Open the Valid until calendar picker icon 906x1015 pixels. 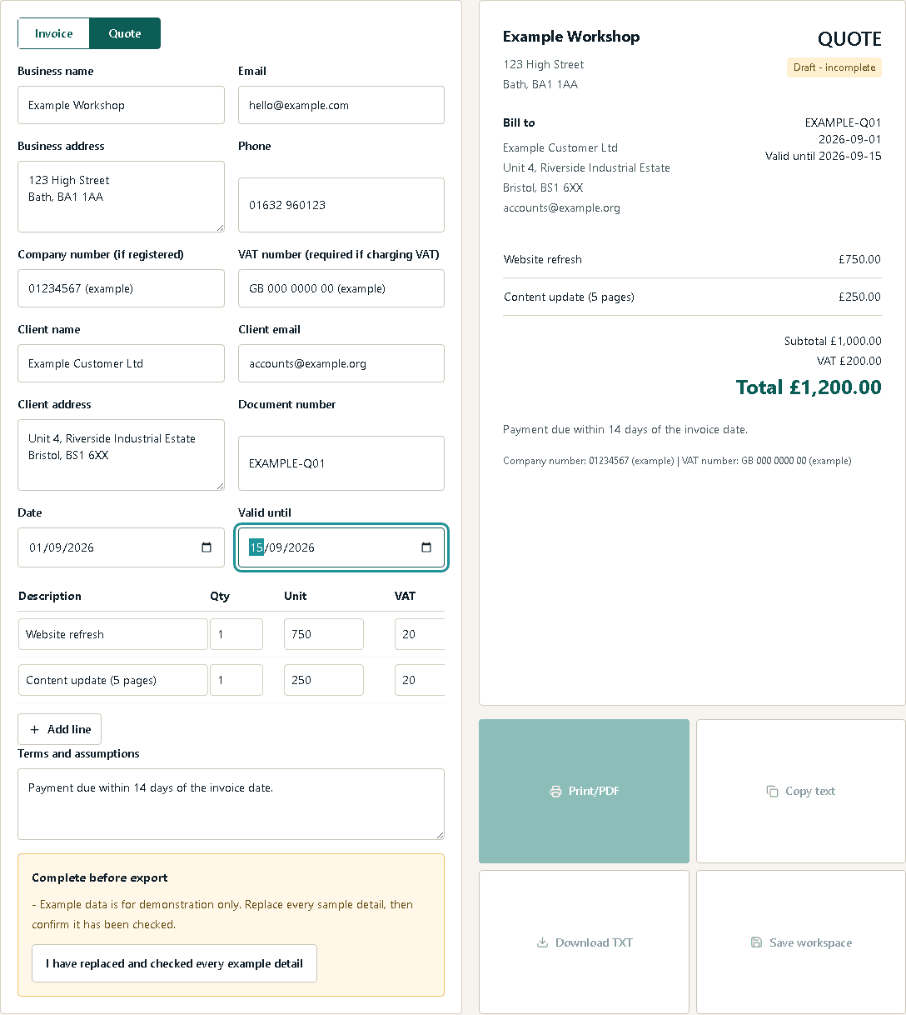426,547
